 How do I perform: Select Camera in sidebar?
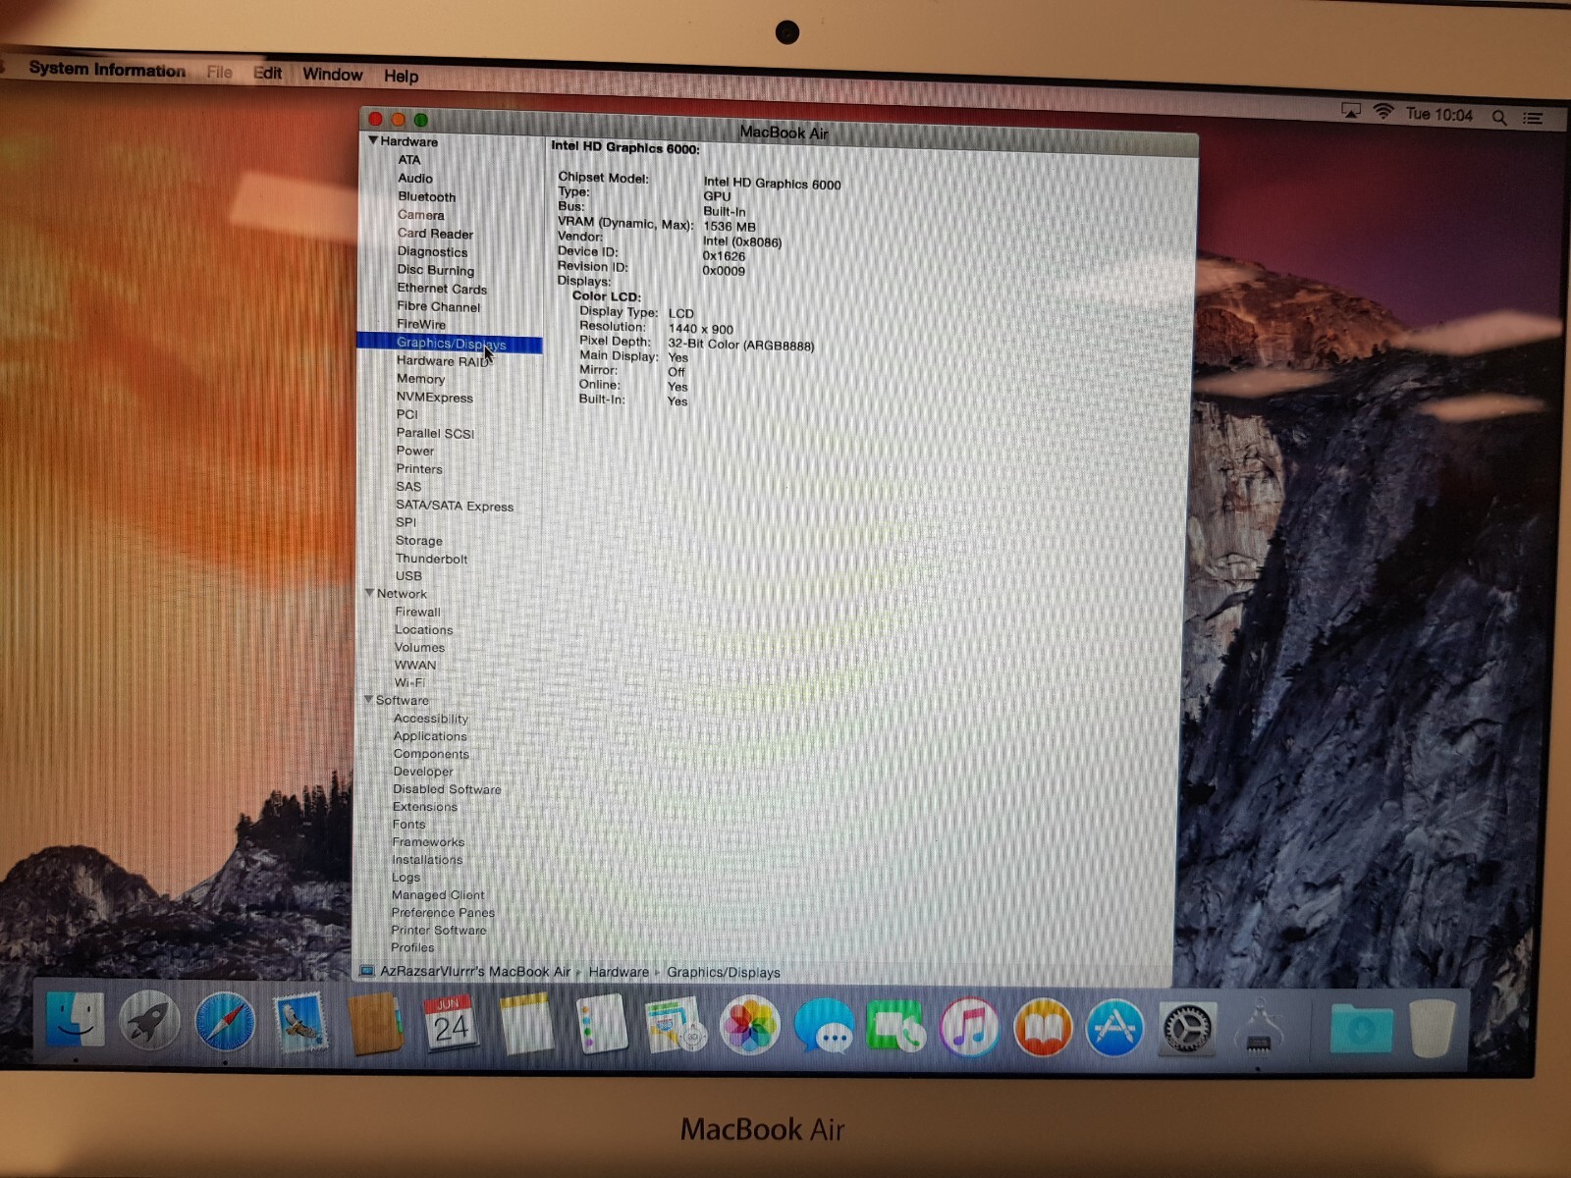coord(421,214)
